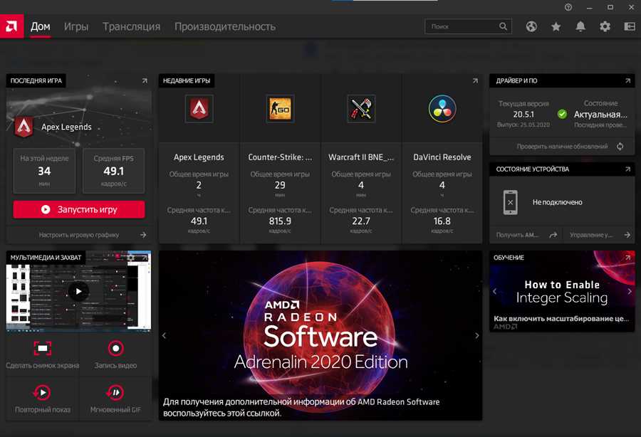Open settings gear icon
The width and height of the screenshot is (641, 437).
pyautogui.click(x=605, y=26)
